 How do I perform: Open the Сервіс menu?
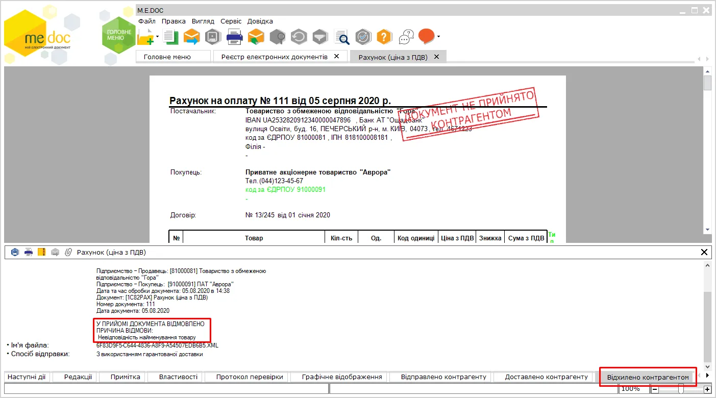tap(231, 21)
